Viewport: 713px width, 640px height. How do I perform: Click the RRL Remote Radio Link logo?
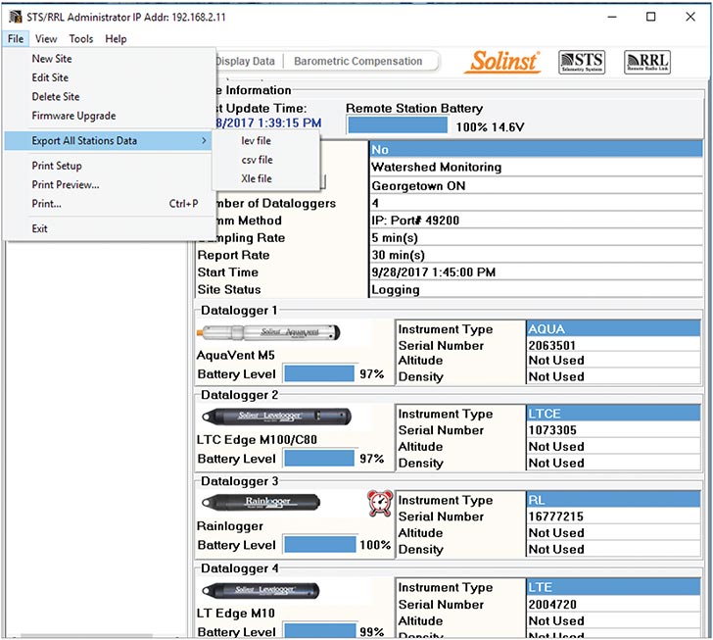click(x=647, y=62)
